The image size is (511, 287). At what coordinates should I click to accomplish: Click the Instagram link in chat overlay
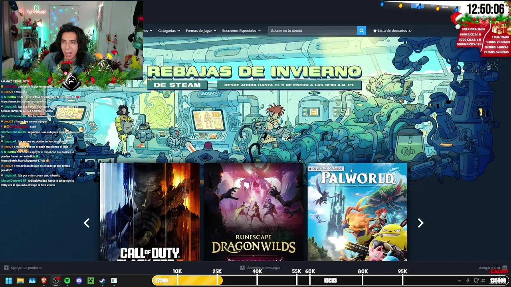pos(26,101)
